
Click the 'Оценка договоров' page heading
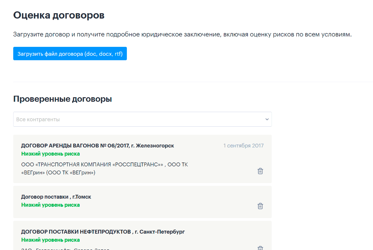coord(59,15)
